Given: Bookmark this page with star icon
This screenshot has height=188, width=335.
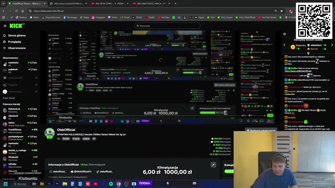Looking at the screenshot, I should coord(282,11).
